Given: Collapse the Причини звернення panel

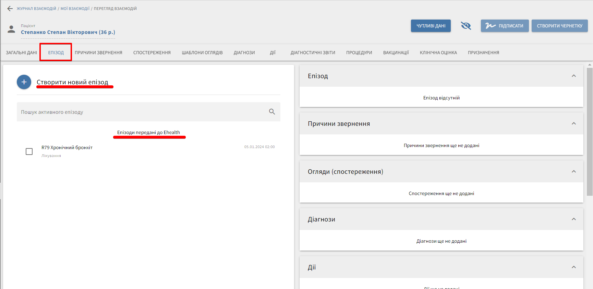Looking at the screenshot, I should pyautogui.click(x=573, y=123).
